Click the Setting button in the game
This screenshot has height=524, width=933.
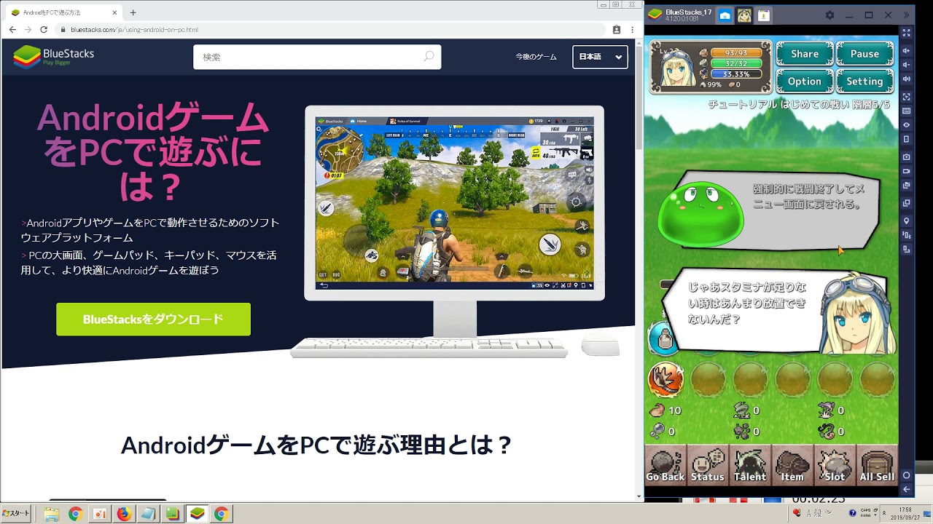click(864, 82)
